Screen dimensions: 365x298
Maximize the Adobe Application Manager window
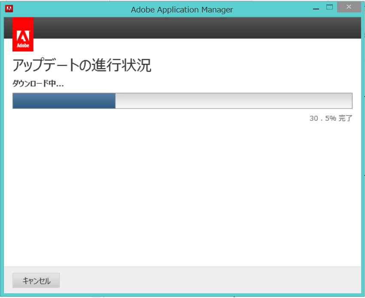pyautogui.click(x=329, y=7)
